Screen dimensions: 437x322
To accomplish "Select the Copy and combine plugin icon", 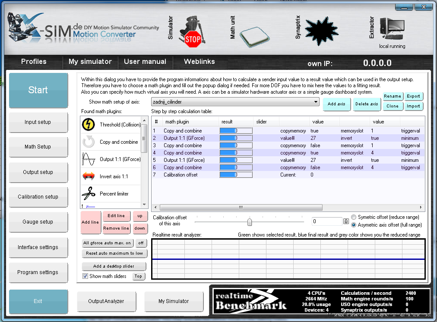I will [x=88, y=142].
